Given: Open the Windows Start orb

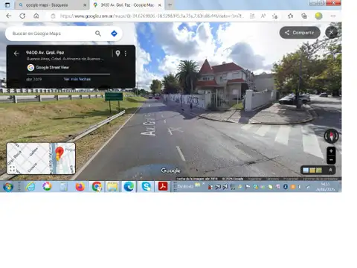Looking at the screenshot, I should pos(8,187).
